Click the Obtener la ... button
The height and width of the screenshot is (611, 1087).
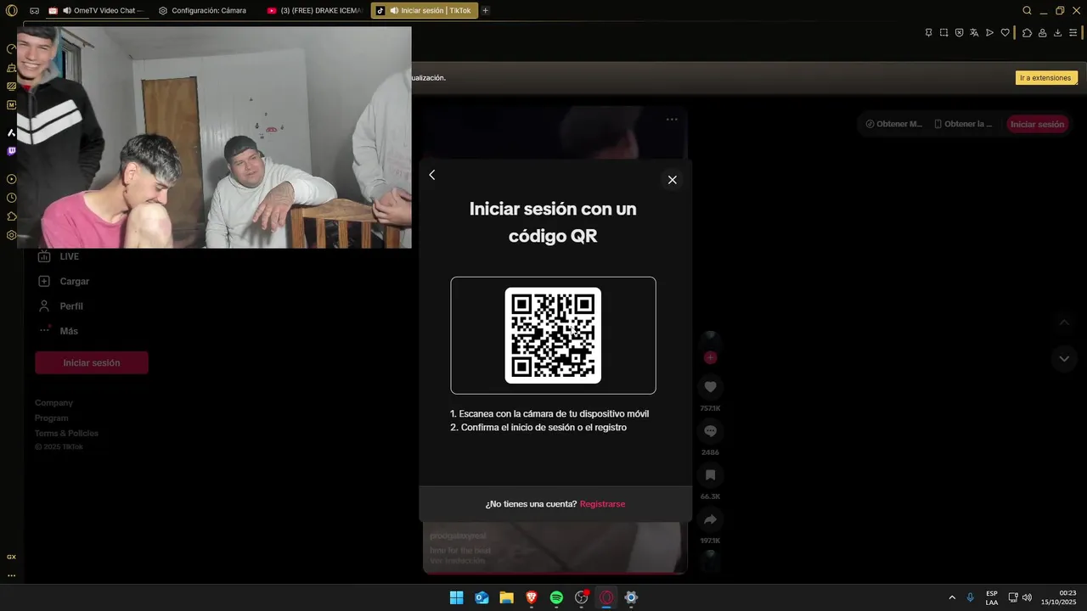(963, 124)
